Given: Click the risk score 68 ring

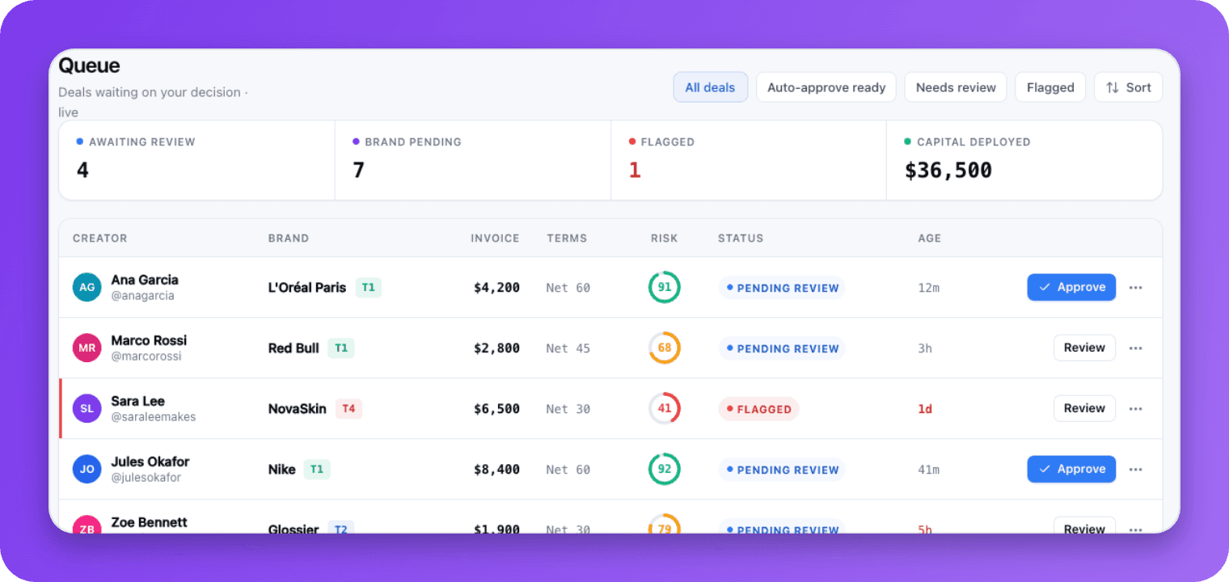Looking at the screenshot, I should [665, 348].
